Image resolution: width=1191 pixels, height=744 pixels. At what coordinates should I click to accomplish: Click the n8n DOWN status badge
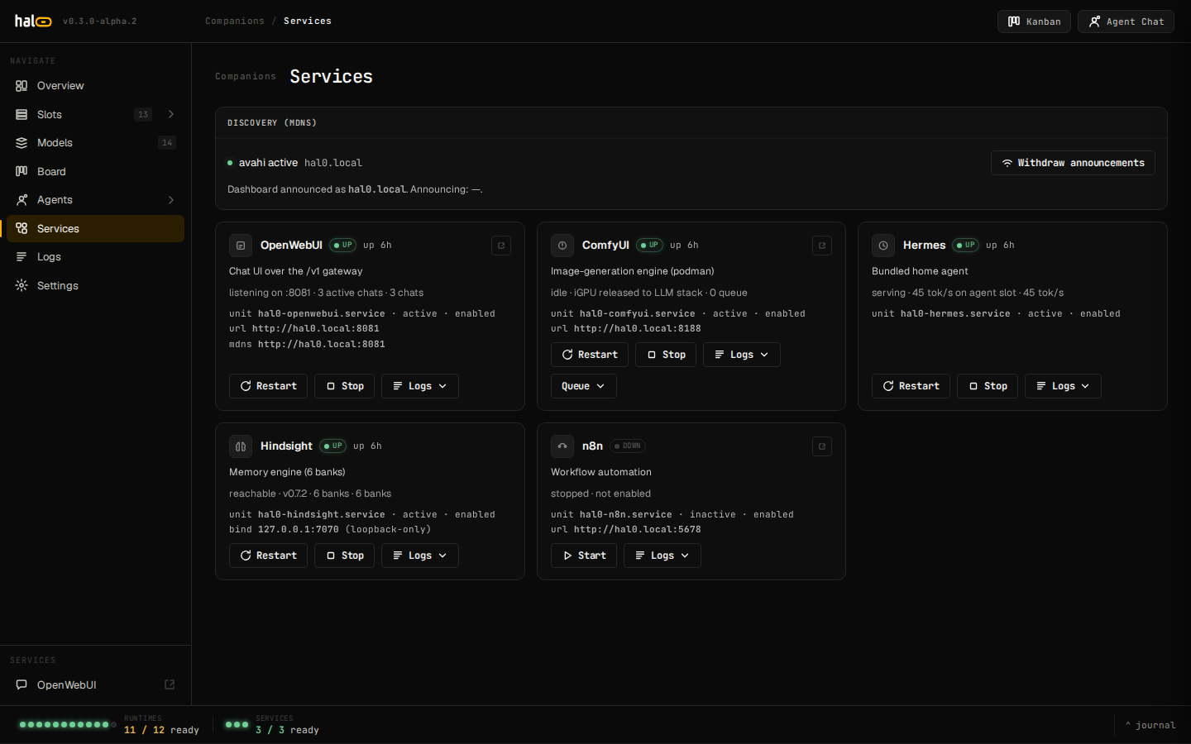[628, 446]
